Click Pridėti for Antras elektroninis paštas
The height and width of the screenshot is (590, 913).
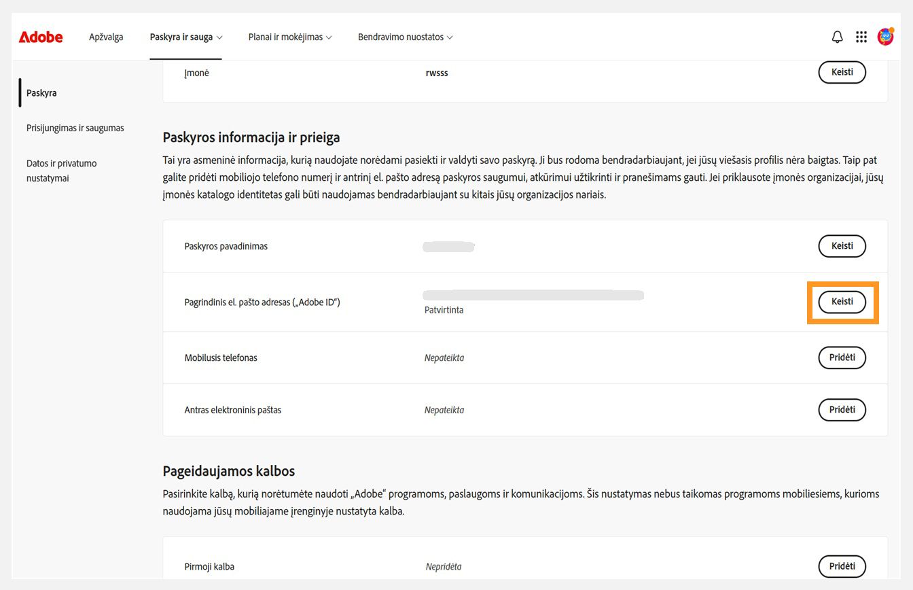tap(842, 410)
